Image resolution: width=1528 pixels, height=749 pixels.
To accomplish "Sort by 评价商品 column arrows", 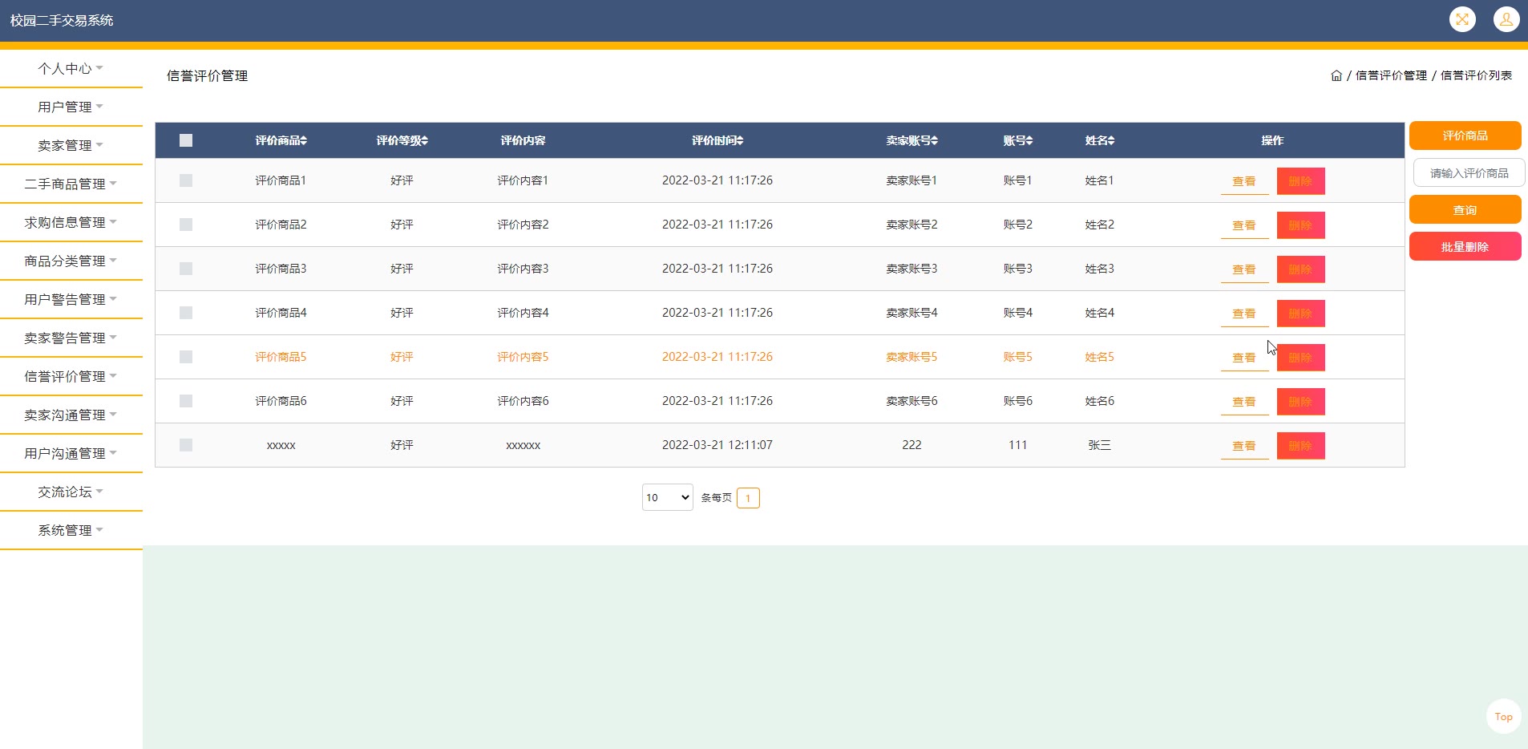I will 304,141.
